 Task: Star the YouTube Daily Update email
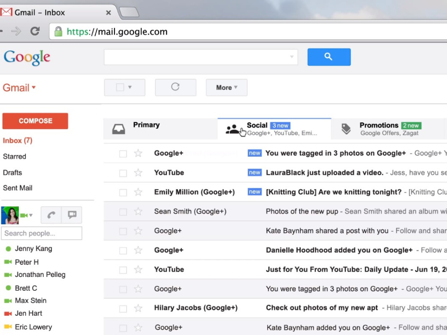click(138, 269)
